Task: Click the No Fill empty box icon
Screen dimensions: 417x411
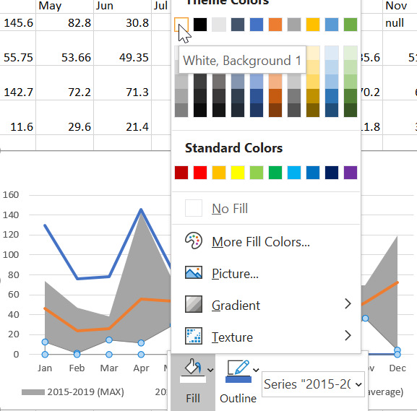Action: tap(194, 208)
